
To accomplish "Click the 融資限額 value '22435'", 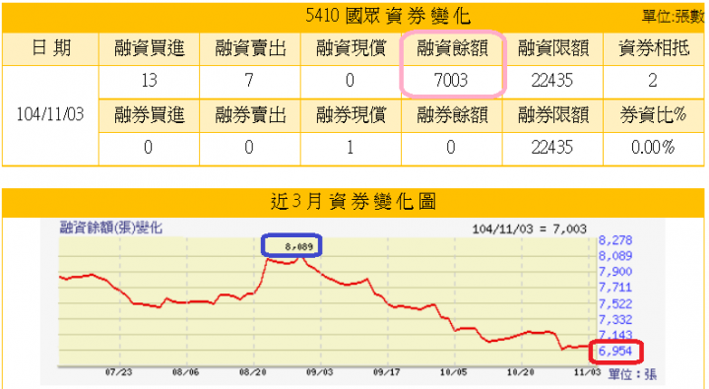I will pyautogui.click(x=552, y=81).
